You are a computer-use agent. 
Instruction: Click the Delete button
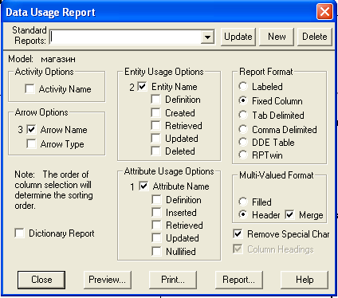tap(315, 37)
